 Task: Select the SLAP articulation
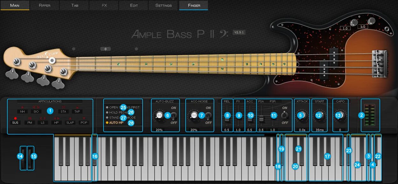pyautogui.click(x=70, y=122)
